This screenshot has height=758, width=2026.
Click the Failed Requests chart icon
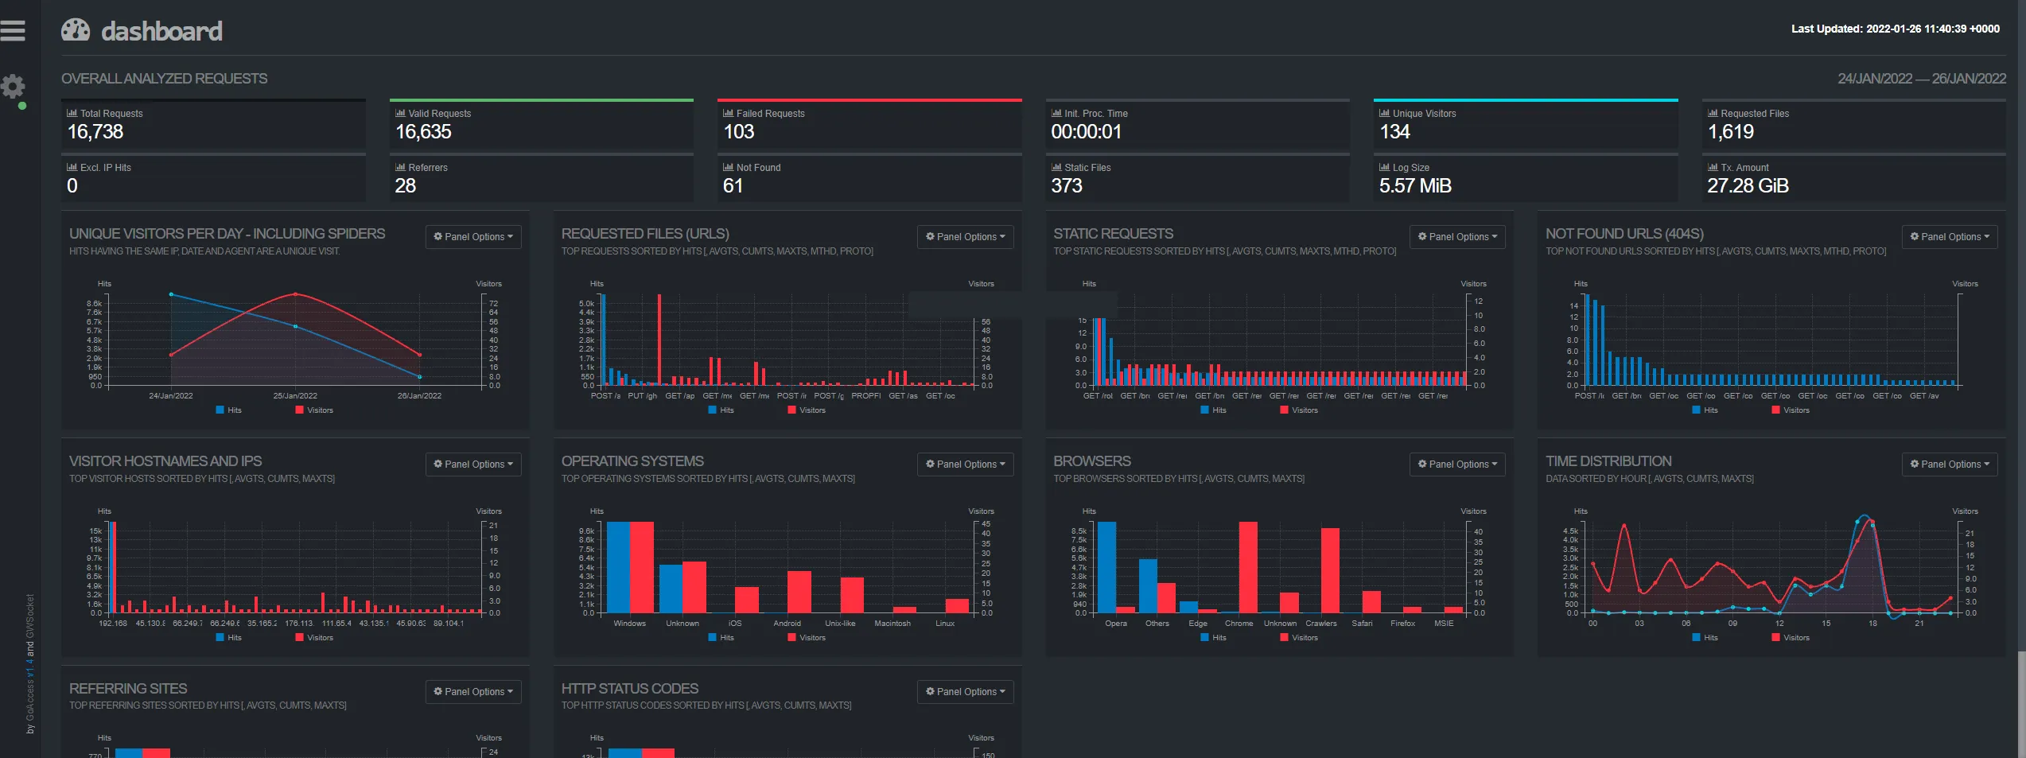(727, 112)
